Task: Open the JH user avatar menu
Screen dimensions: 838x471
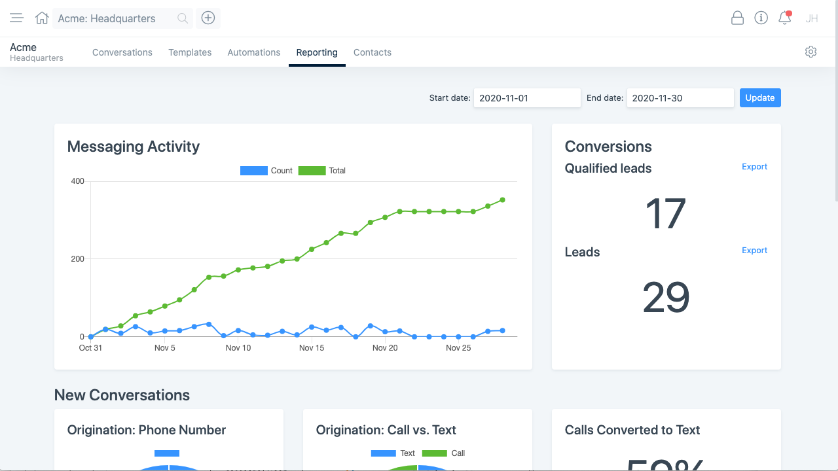Action: click(x=812, y=18)
